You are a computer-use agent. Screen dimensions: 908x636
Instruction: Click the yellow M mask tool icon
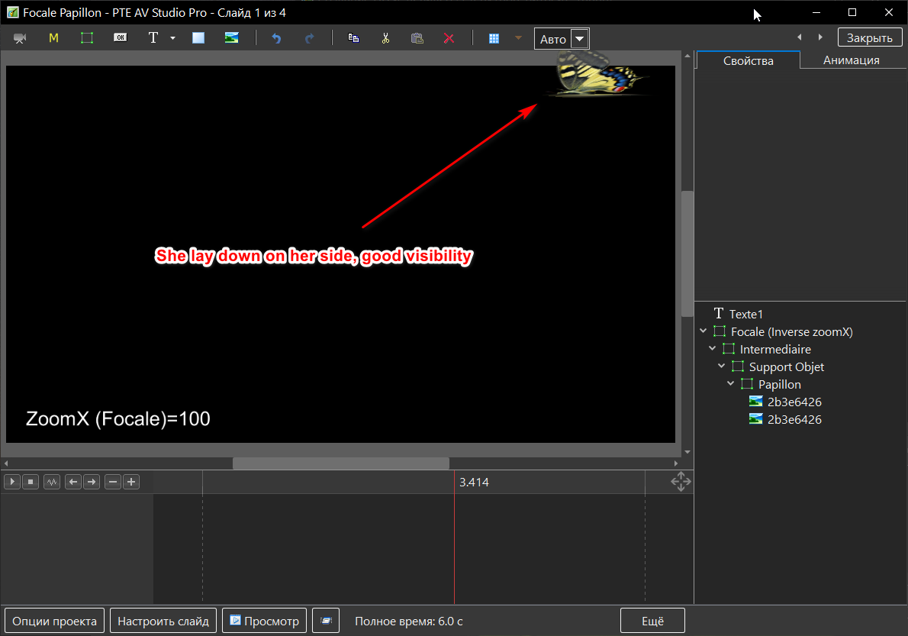53,38
